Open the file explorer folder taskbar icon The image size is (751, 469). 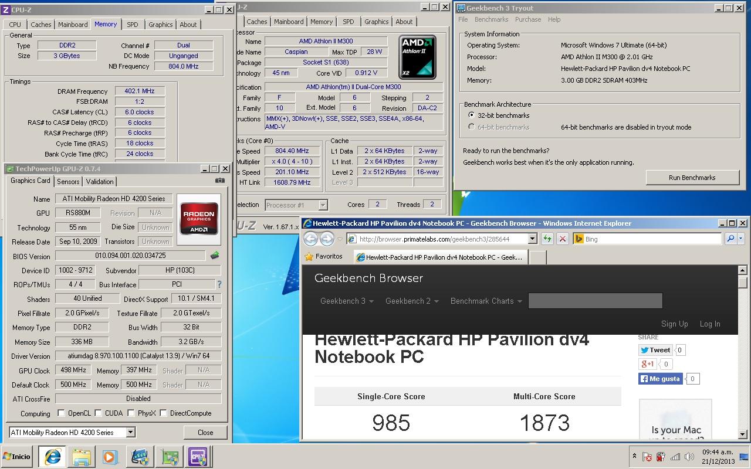coord(81,457)
